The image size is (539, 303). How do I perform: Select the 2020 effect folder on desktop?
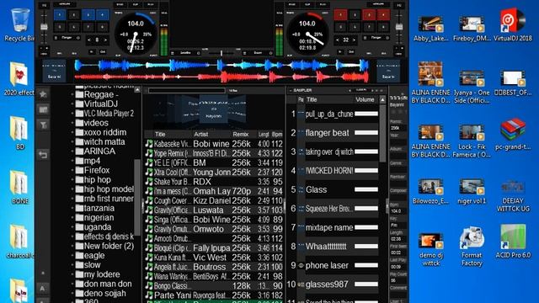tap(19, 79)
